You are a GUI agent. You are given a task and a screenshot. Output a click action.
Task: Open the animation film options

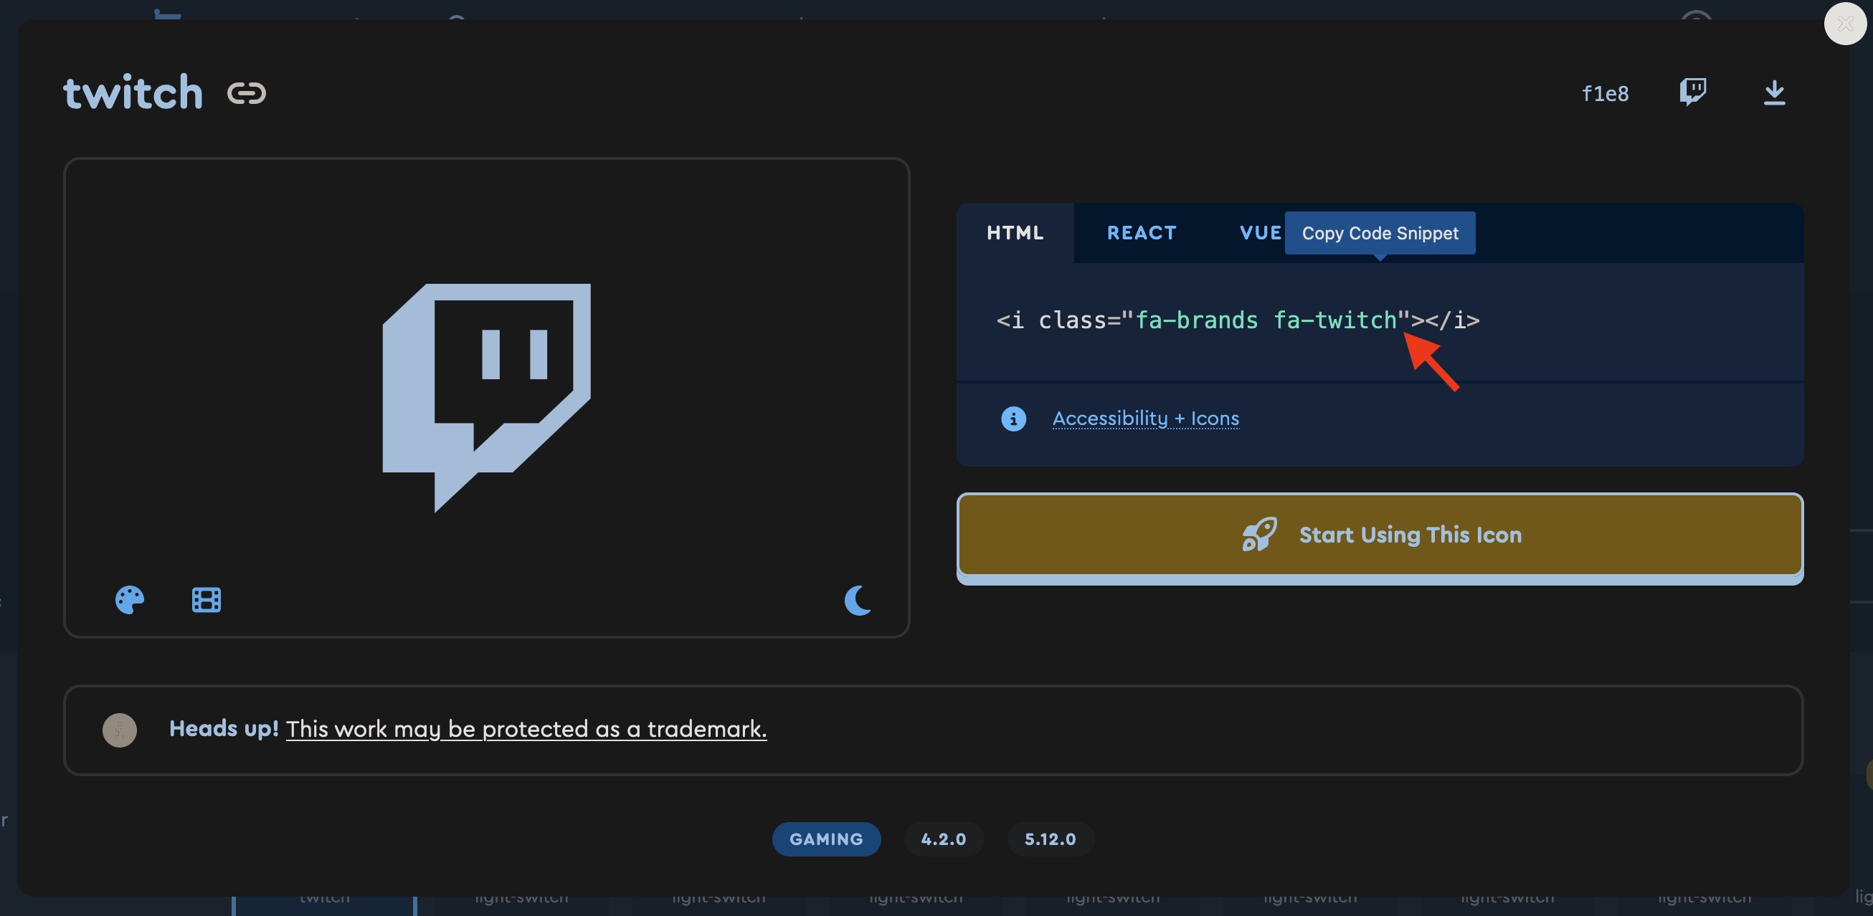click(x=207, y=600)
